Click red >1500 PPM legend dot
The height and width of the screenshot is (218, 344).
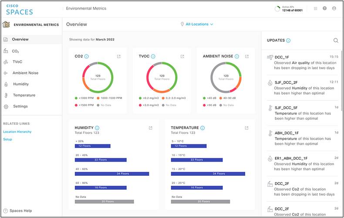click(76, 105)
